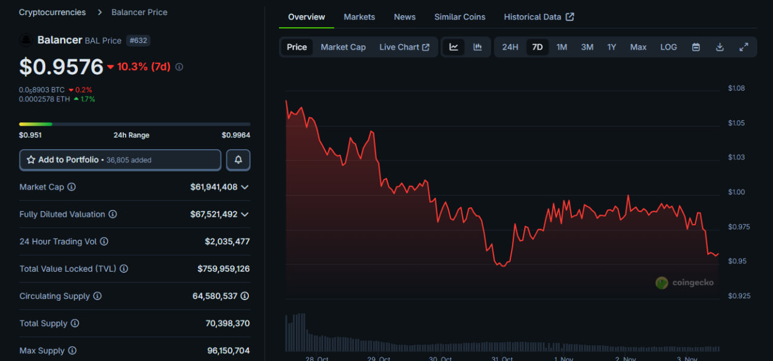Select the line chart view icon
Image resolution: width=773 pixels, height=361 pixels.
(x=454, y=47)
